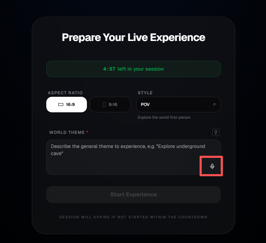Screen dimensions: 266x243
Task: Open the POV style dropdown
Action: tap(178, 105)
